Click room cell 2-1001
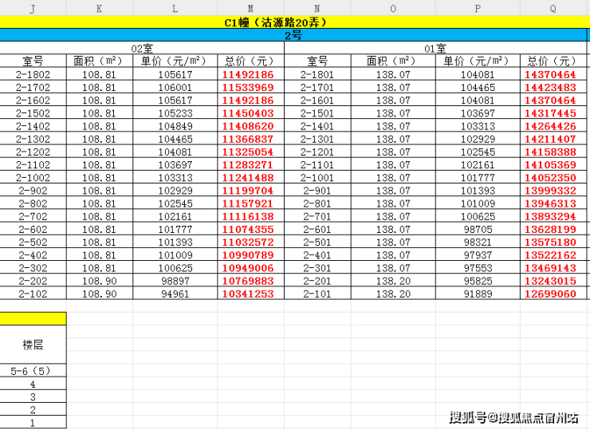590x430 pixels. [317, 178]
